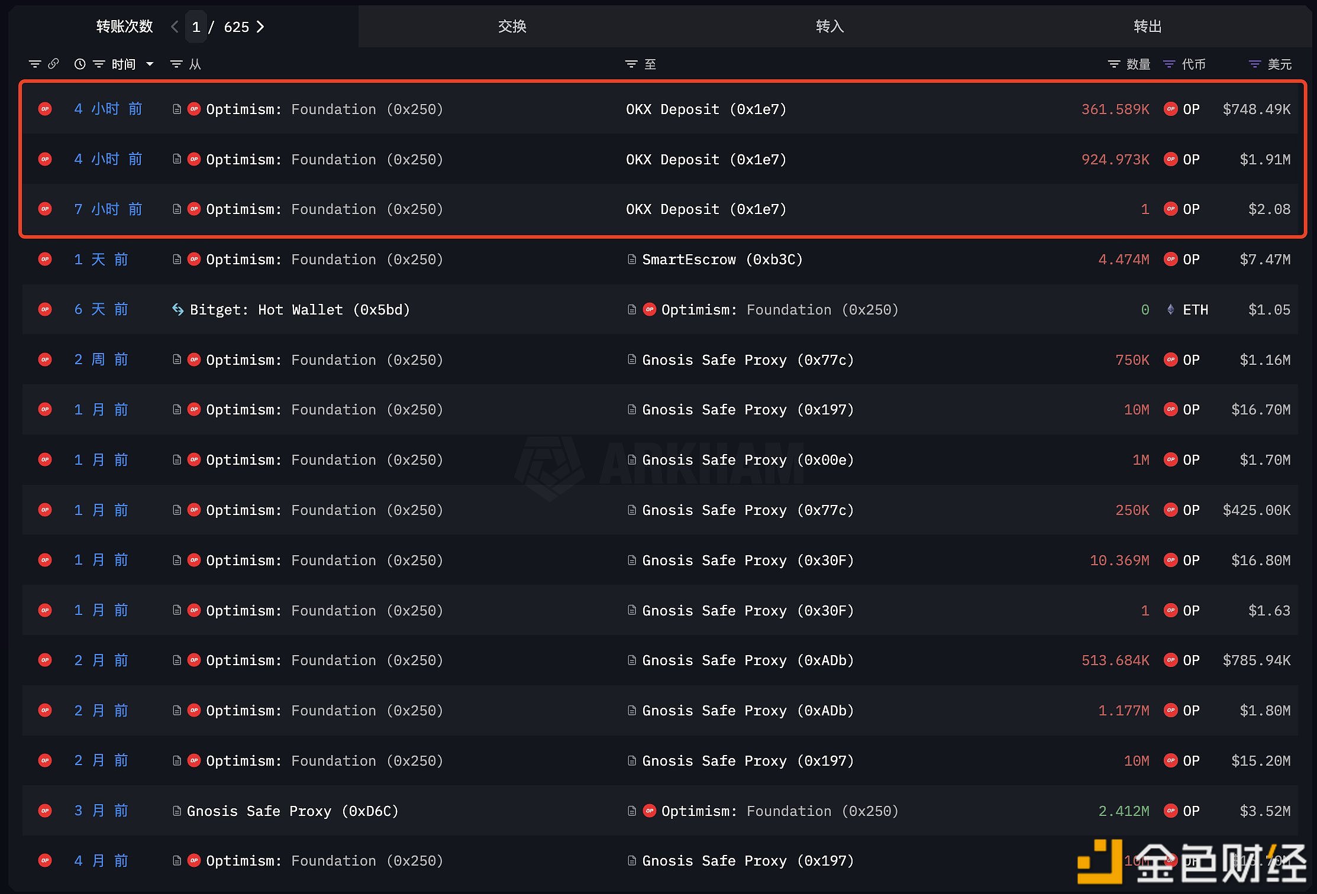Click contract icon before Optimism in 6 天 前 row

(x=632, y=309)
